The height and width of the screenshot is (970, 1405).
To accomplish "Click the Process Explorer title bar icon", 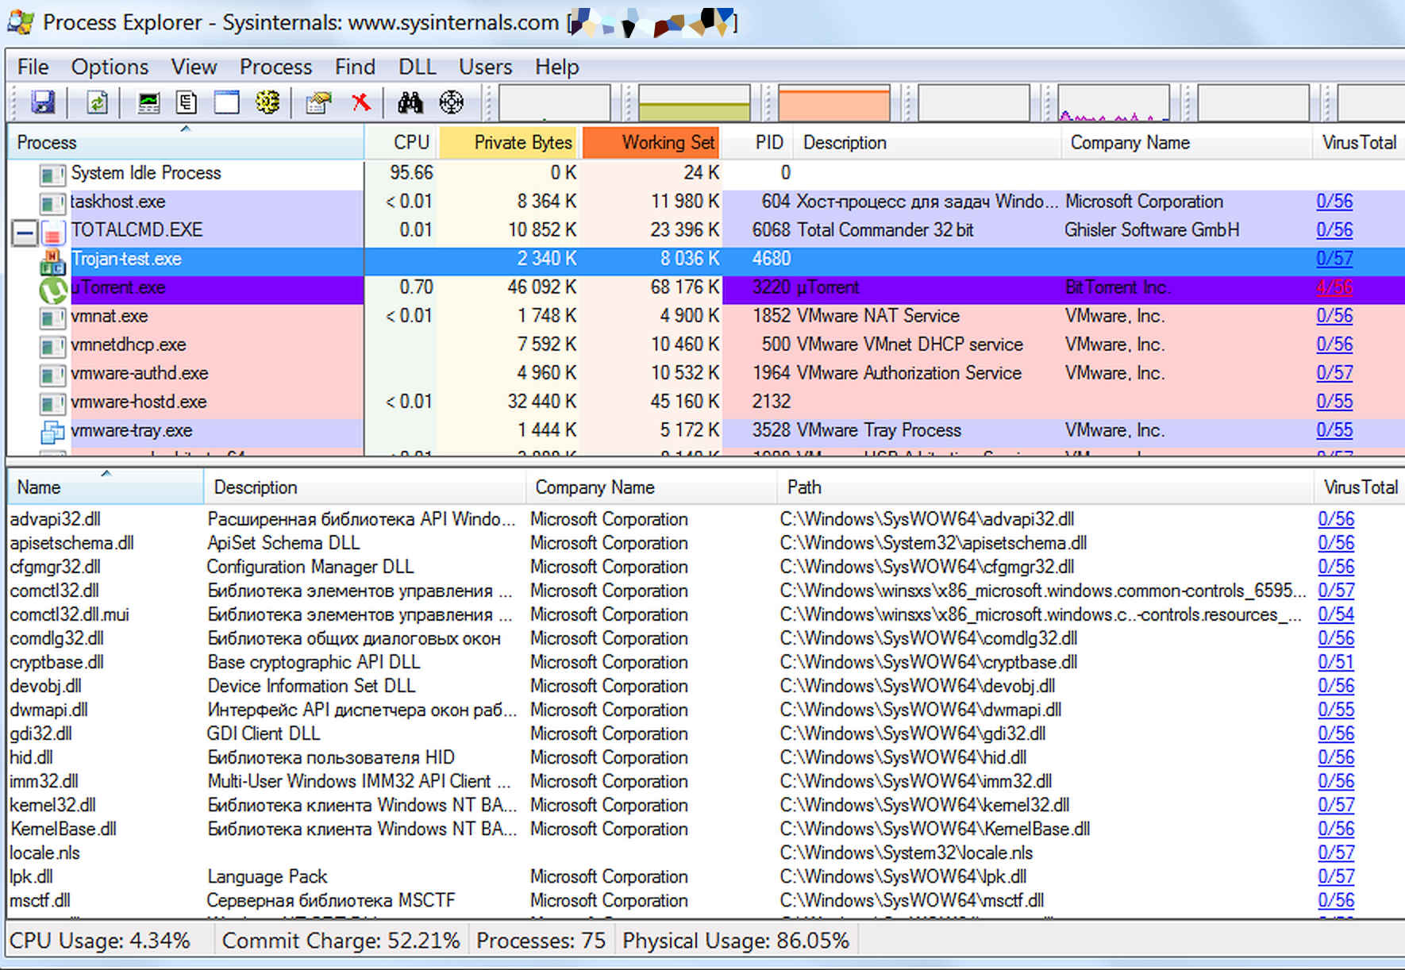I will [x=21, y=22].
